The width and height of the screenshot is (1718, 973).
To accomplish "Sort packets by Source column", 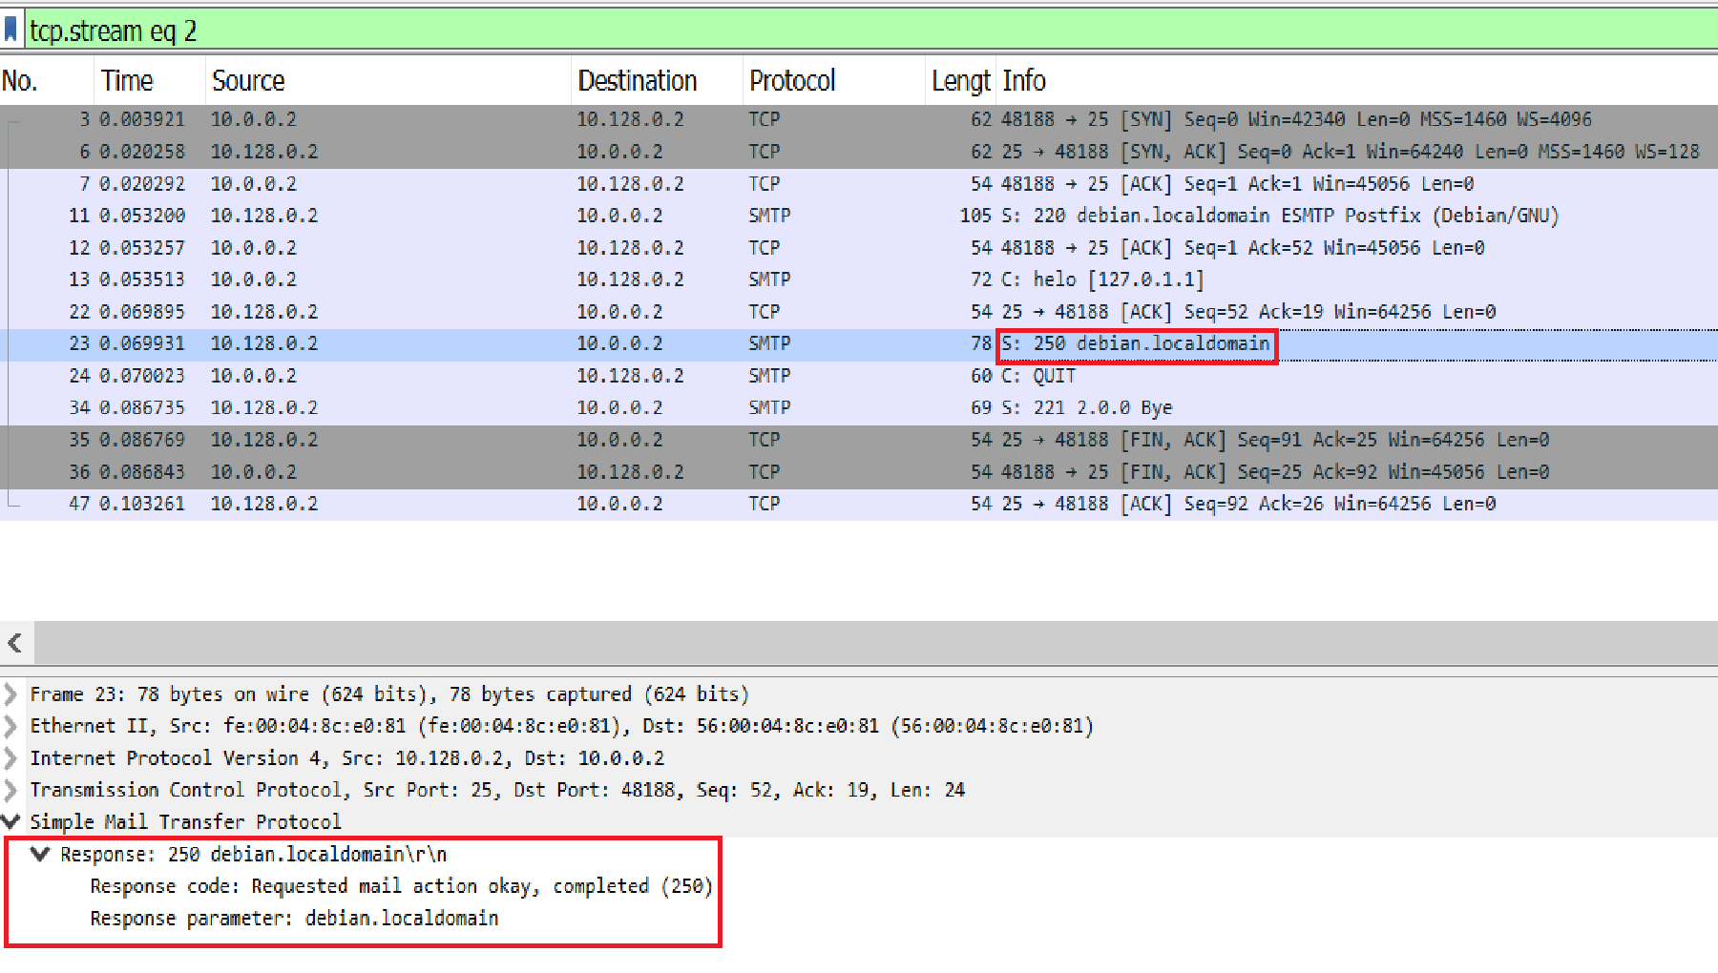I will click(248, 80).
